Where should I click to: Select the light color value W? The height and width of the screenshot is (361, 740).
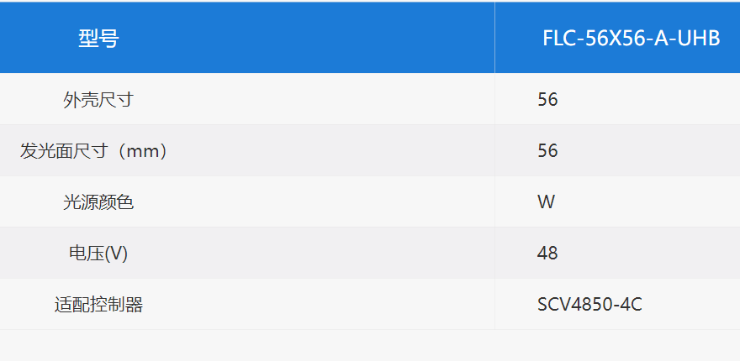coord(546,202)
